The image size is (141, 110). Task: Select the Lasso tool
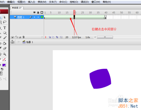coord(5,22)
